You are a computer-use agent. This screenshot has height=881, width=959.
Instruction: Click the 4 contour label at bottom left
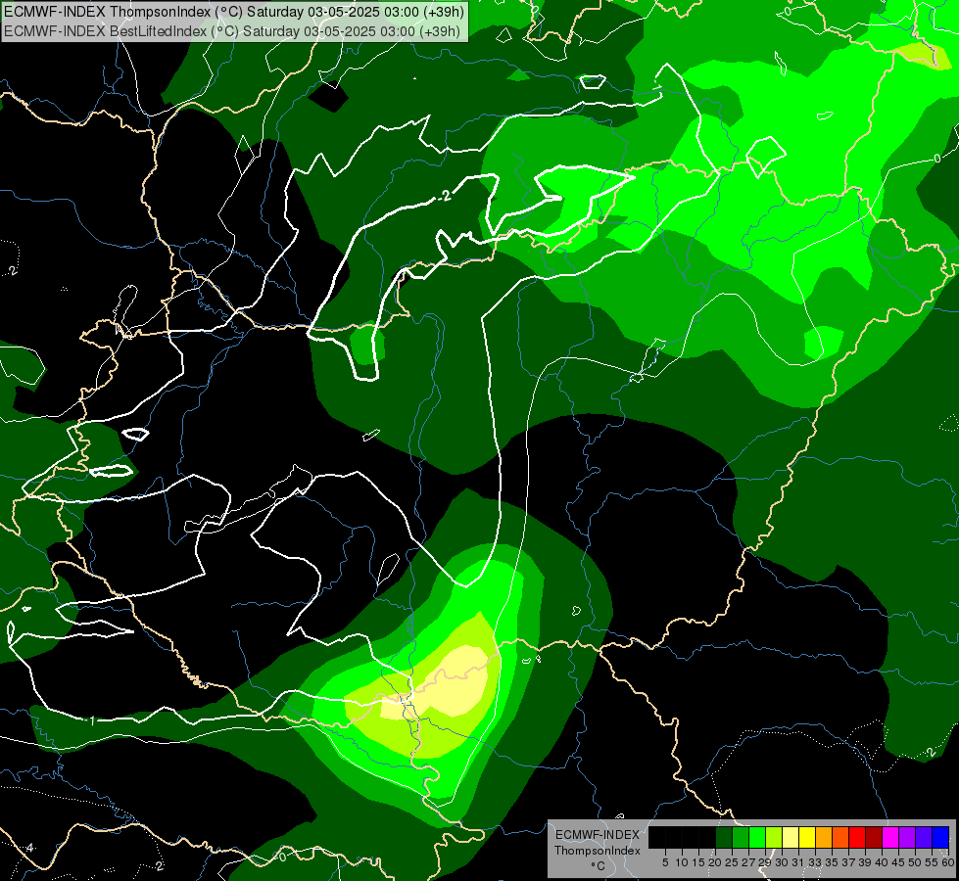pyautogui.click(x=29, y=848)
